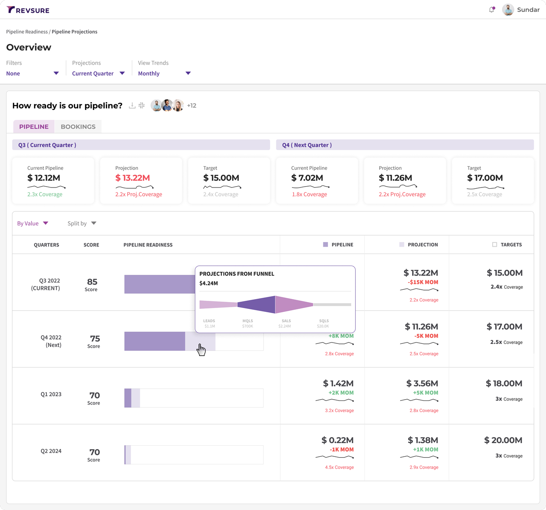Open the Filters None dropdown
546x510 pixels.
(32, 73)
